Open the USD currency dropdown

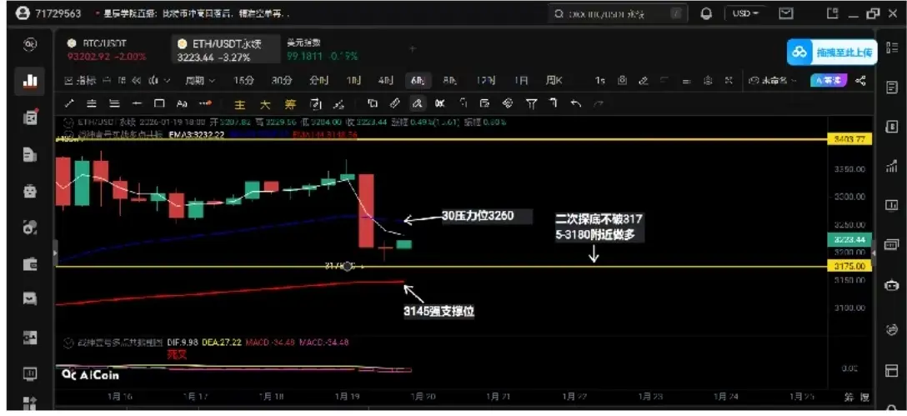(746, 13)
